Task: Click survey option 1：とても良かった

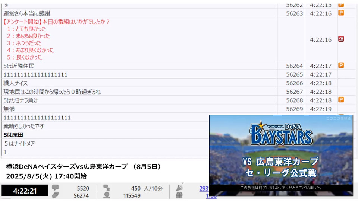Action: pos(26,29)
